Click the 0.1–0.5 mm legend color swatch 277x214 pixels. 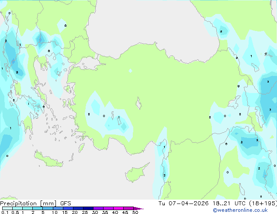[7, 208]
